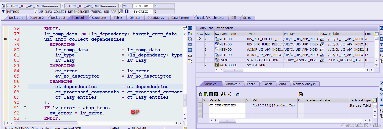The width and height of the screenshot is (383, 129).
Task: Switch to Globals tab
Action: (x=267, y=84)
